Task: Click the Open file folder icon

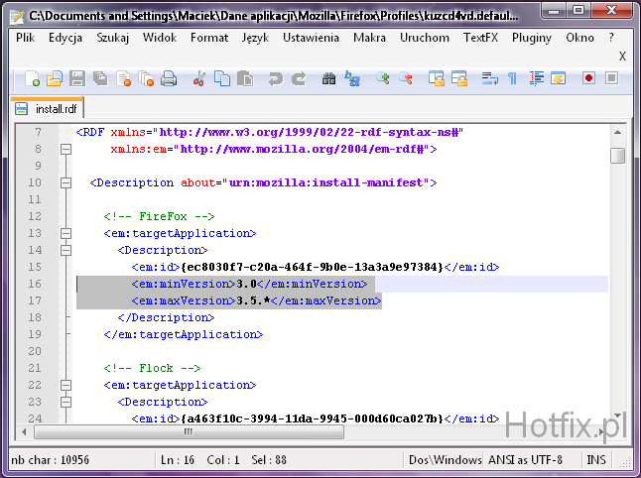Action: [55, 78]
